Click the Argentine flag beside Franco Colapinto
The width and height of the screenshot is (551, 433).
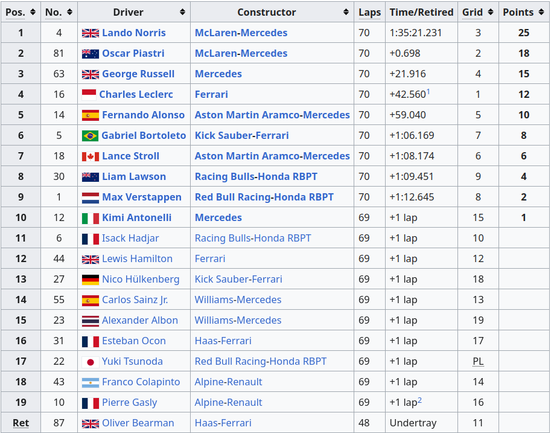click(x=91, y=382)
